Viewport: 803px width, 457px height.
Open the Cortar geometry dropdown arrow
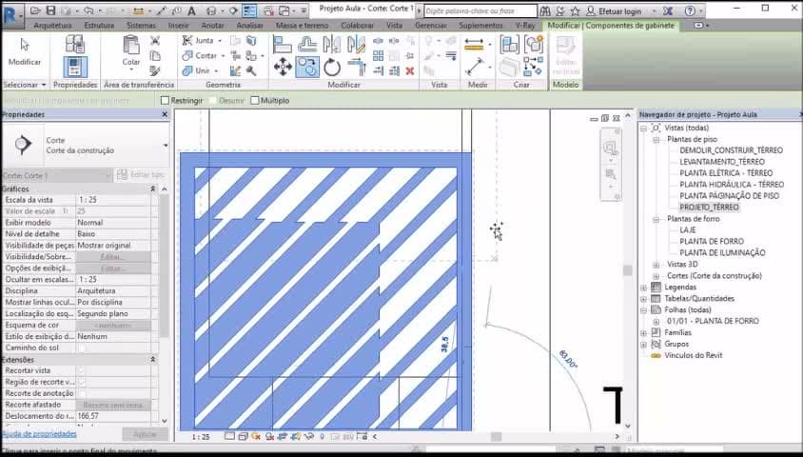(x=222, y=56)
